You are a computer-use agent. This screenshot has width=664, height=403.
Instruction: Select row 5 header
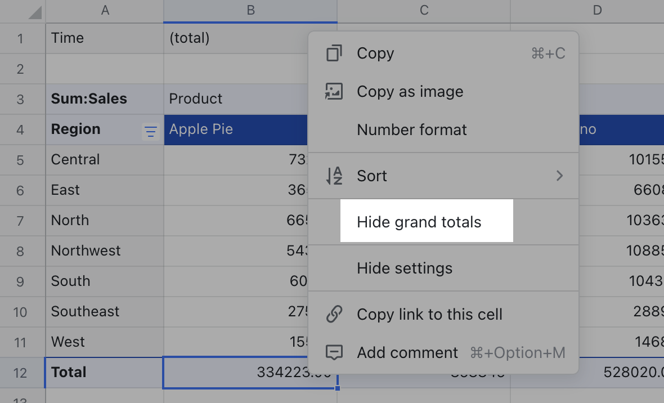21,160
